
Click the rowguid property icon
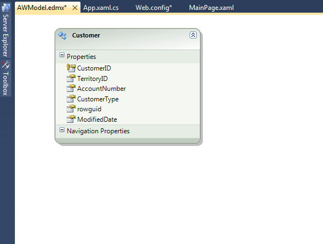(x=71, y=109)
